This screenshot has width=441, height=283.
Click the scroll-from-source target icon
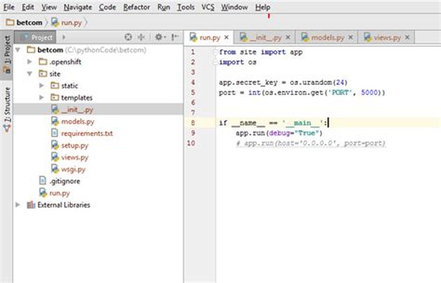click(x=128, y=37)
